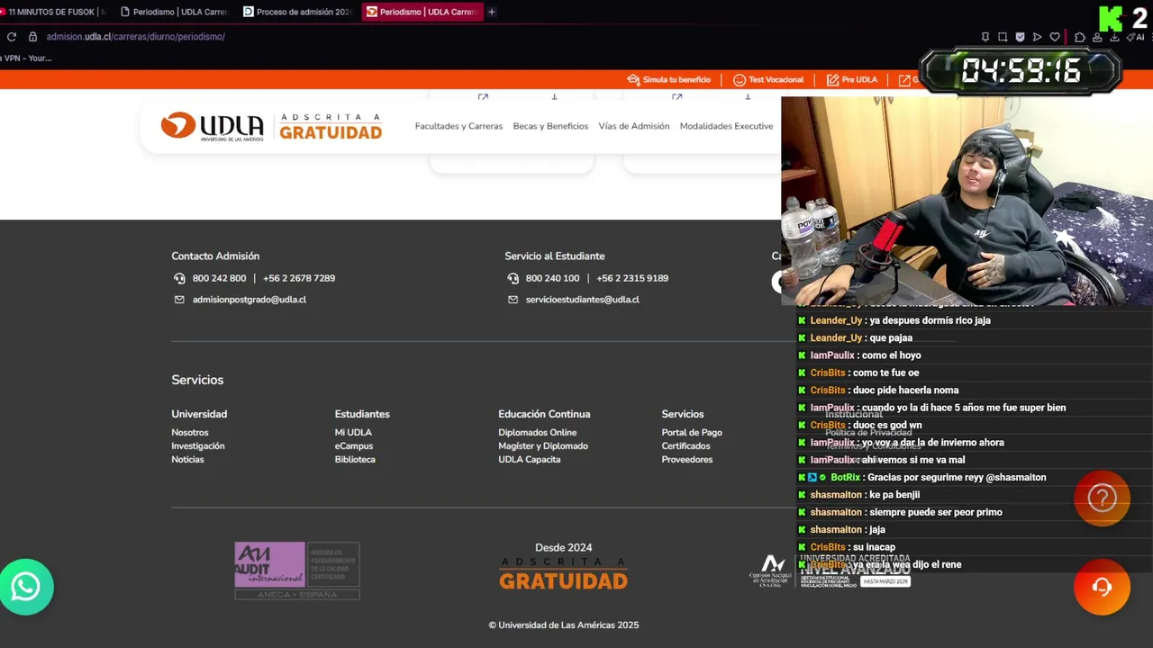Click the orange headset support button
This screenshot has width=1153, height=648.
click(1102, 587)
